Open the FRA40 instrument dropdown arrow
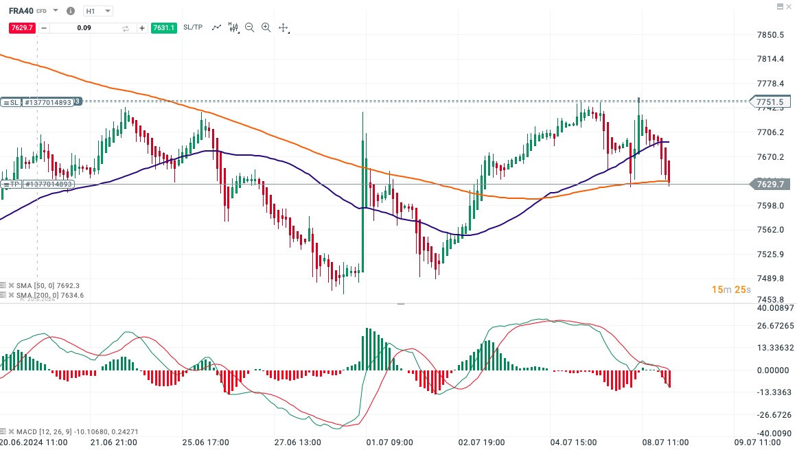797x450 pixels. click(x=56, y=11)
